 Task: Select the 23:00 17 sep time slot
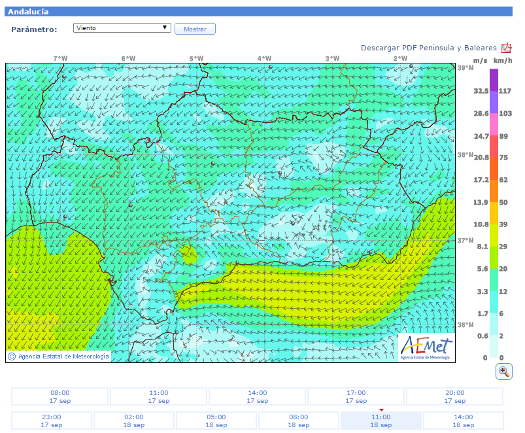[51, 421]
